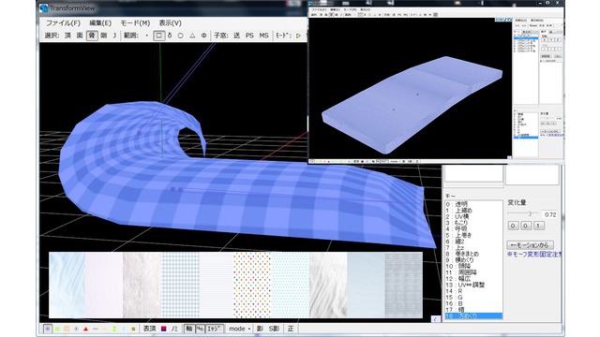The image size is (600, 337).
Task: Toggle green circle display icon
Action: (57, 329)
